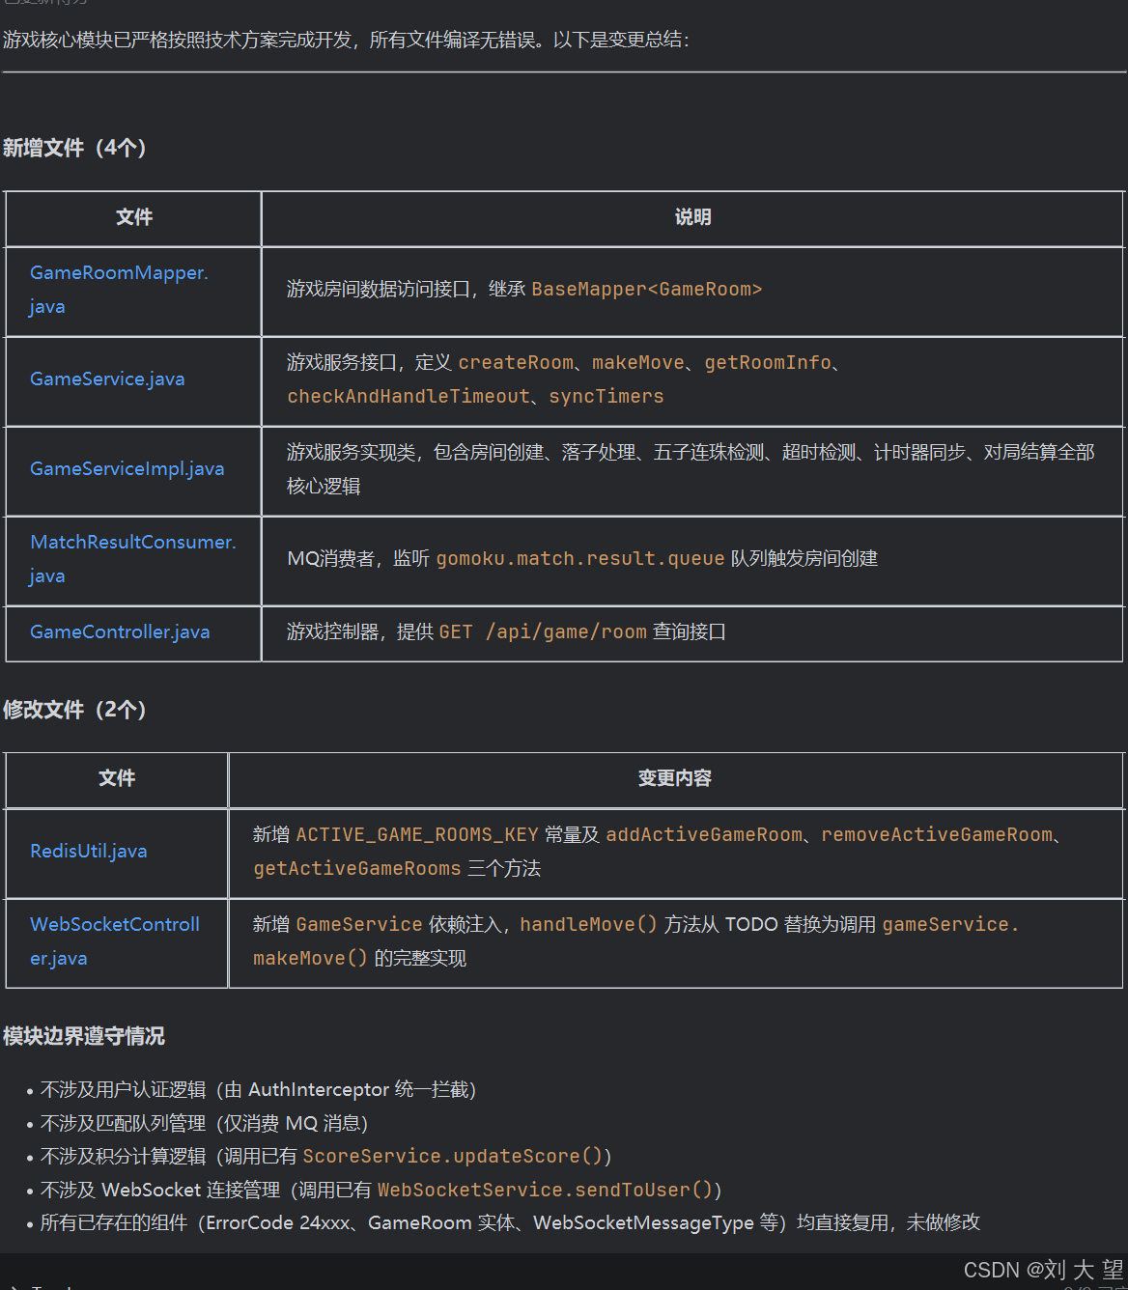Image resolution: width=1128 pixels, height=1290 pixels.
Task: Click the ScoreService.updateScore() code text
Action: [453, 1157]
